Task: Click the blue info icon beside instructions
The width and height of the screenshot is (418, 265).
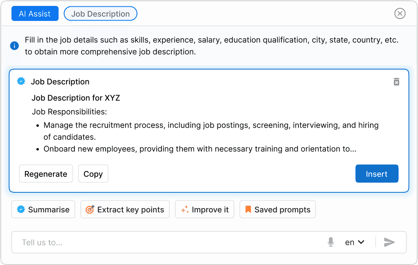Action: pos(14,46)
